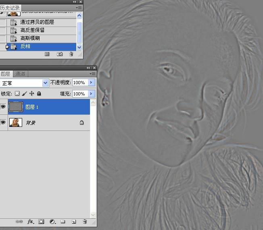263x230 pixels.
Task: Click the history snapshot thumbnail
Action: pos(14,14)
